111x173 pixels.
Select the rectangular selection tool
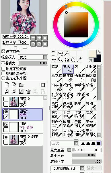coord(54,53)
